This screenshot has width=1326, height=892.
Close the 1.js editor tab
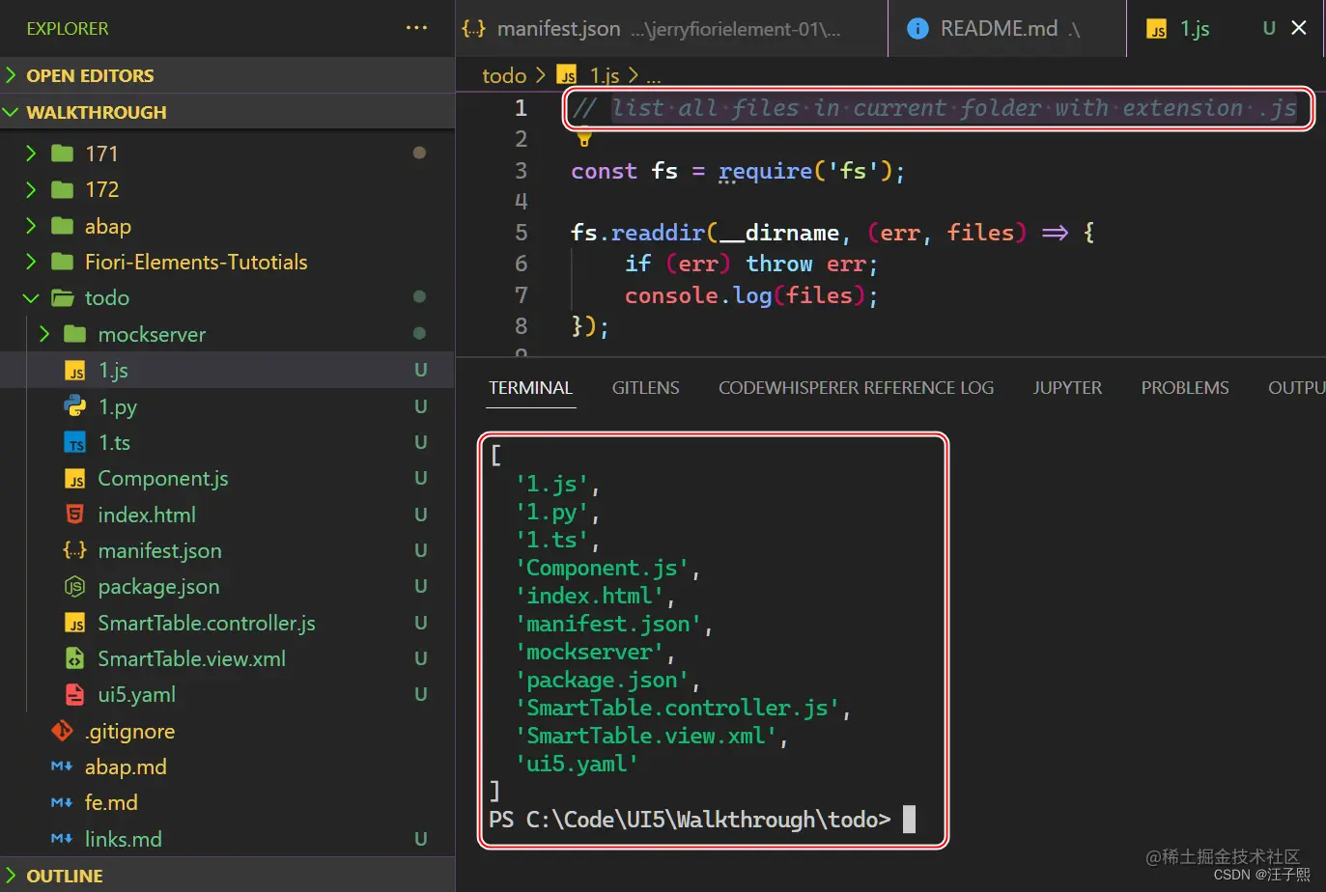[x=1299, y=28]
